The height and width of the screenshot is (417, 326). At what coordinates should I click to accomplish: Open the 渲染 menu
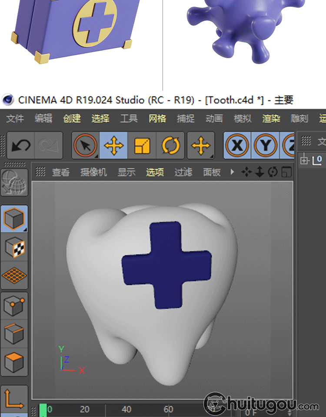point(271,118)
